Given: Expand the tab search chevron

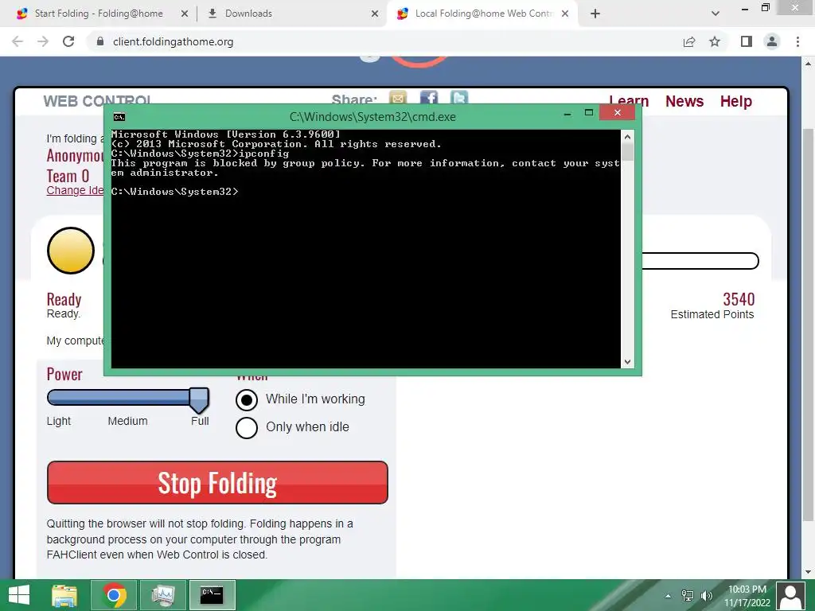Looking at the screenshot, I should (x=716, y=14).
